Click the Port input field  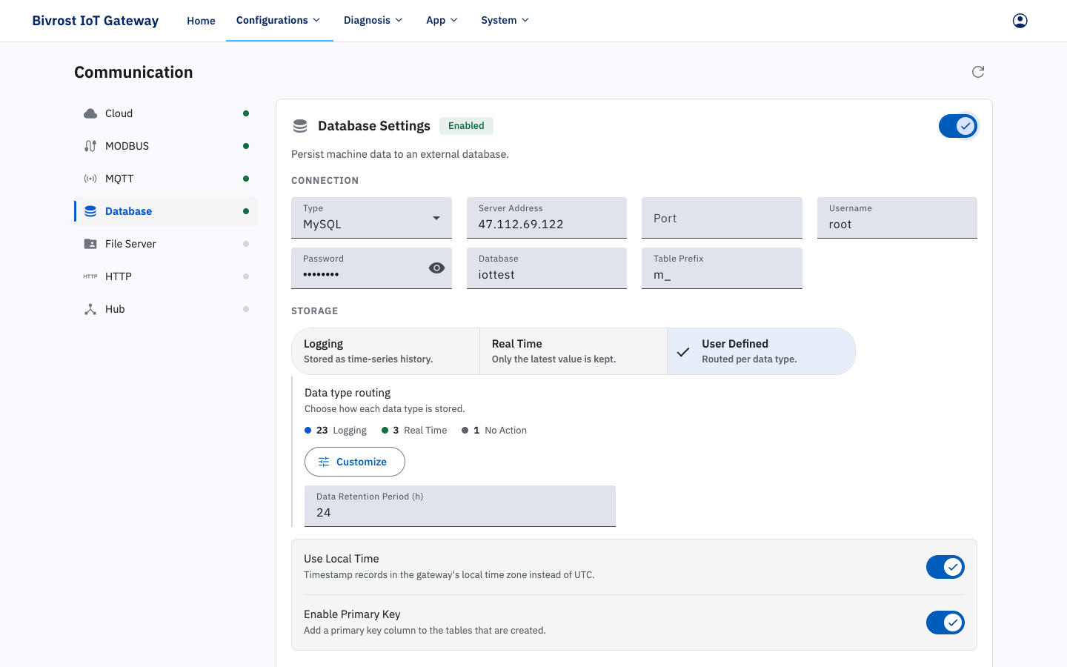pyautogui.click(x=722, y=218)
